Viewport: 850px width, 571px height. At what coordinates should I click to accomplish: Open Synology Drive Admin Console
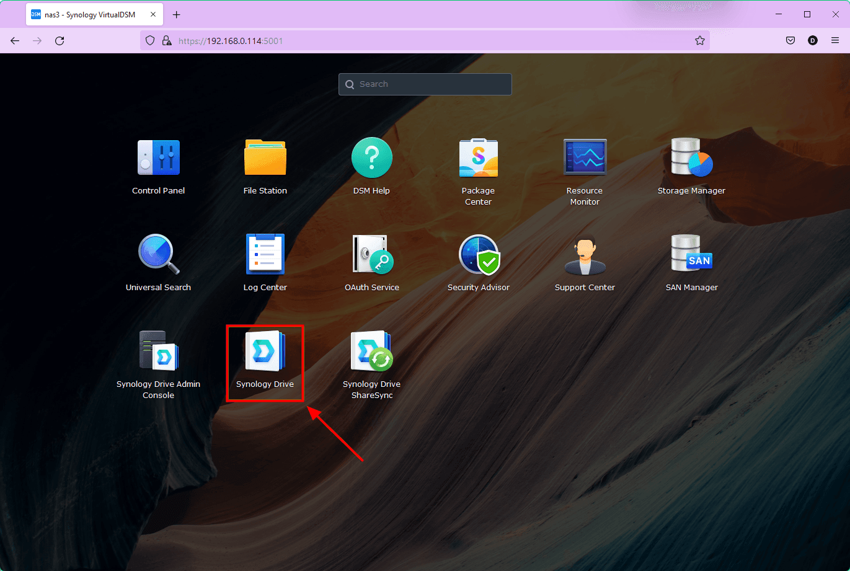[x=158, y=351]
